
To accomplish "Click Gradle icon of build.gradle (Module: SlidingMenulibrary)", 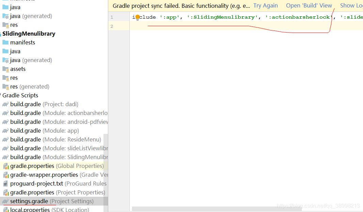I will pyautogui.click(x=5, y=157).
